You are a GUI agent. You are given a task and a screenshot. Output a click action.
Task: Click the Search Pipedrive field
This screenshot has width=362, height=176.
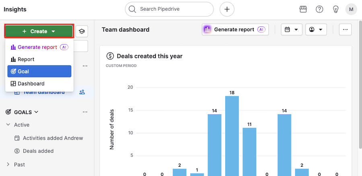169,9
